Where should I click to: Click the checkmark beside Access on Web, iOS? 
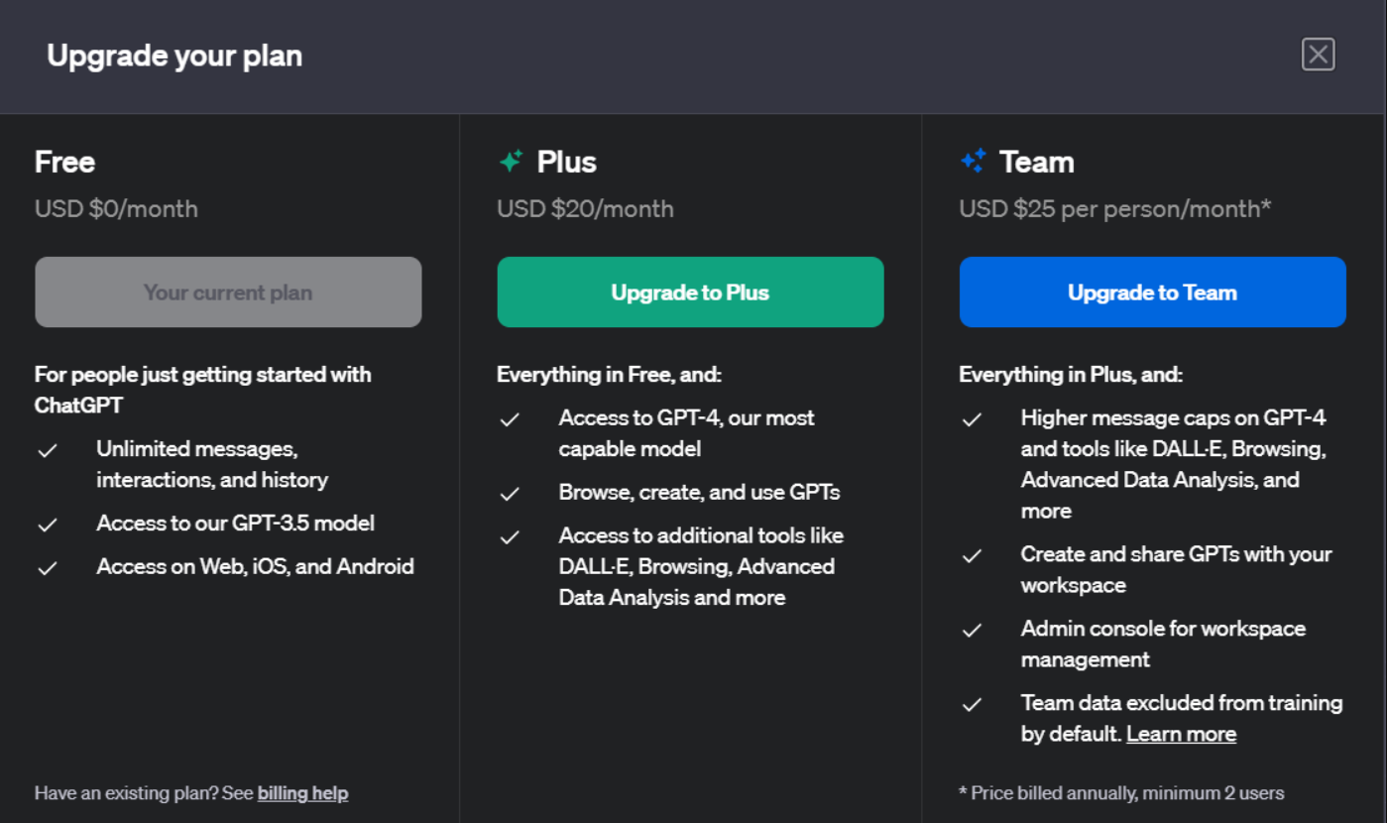point(47,568)
